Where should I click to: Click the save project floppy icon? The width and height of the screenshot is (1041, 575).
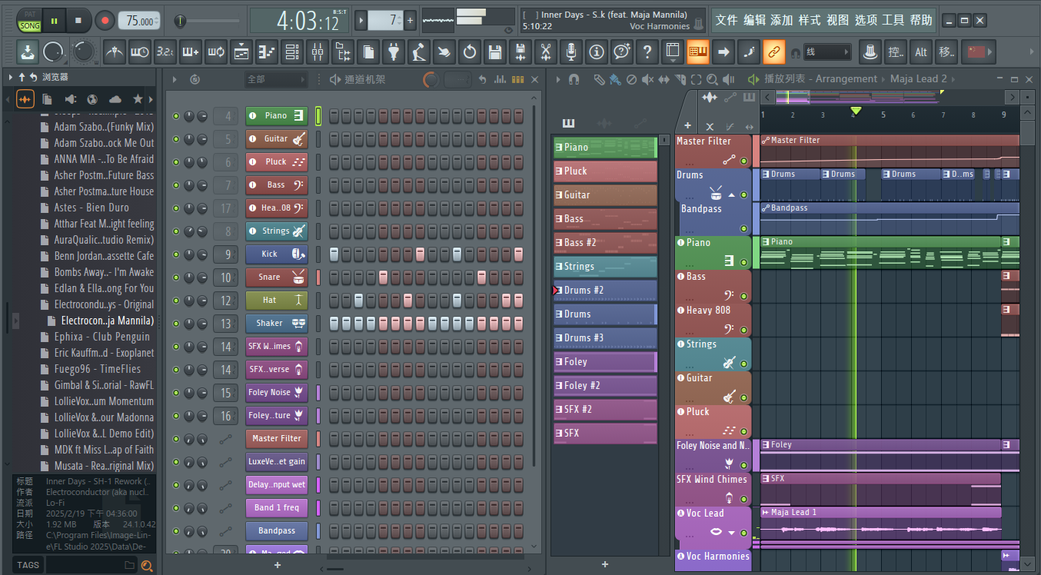coord(495,52)
